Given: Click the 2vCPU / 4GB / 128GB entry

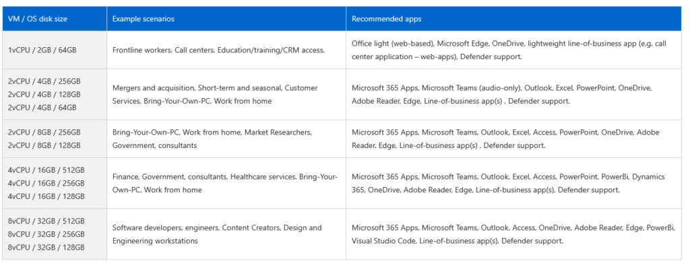Looking at the screenshot, I should click(44, 94).
